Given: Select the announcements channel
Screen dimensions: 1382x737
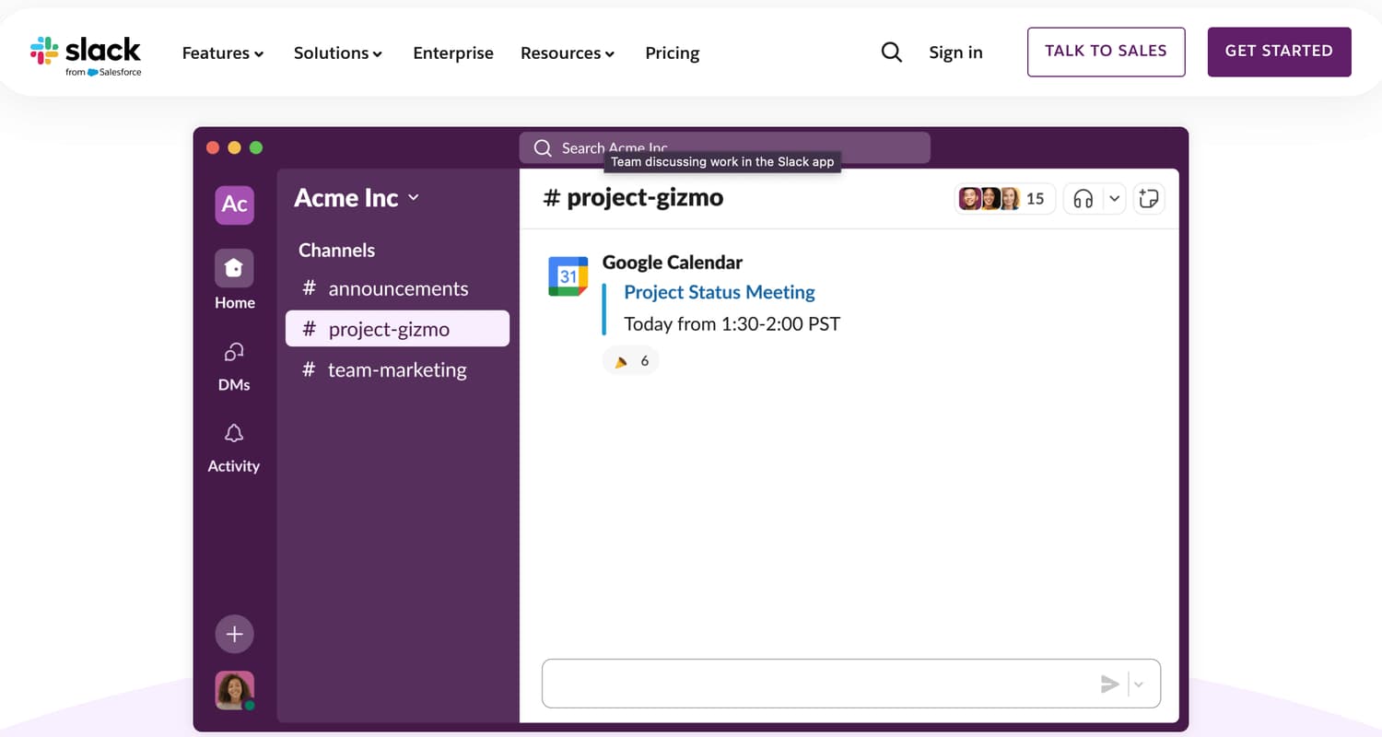Looking at the screenshot, I should [x=397, y=288].
